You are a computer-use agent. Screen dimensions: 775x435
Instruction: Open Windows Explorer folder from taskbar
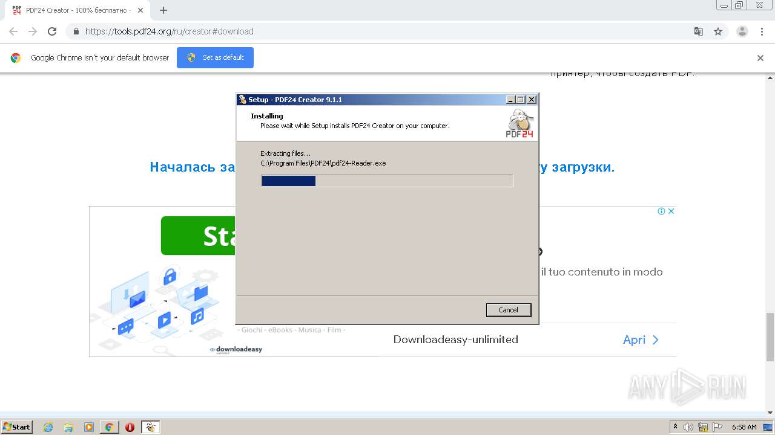(x=68, y=427)
